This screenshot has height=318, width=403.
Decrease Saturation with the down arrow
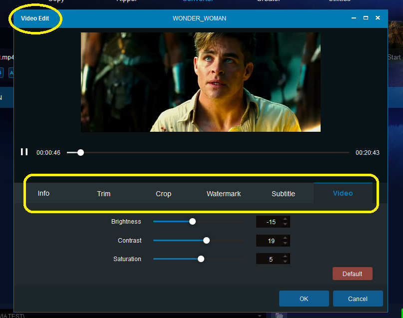click(285, 262)
